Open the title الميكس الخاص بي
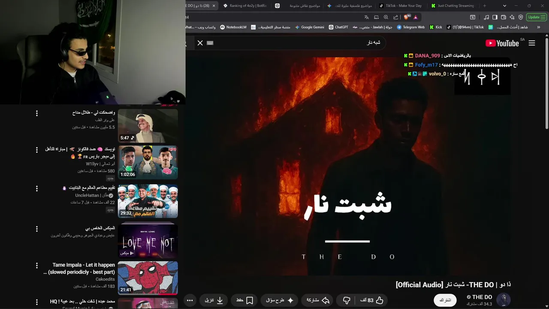 [100, 228]
